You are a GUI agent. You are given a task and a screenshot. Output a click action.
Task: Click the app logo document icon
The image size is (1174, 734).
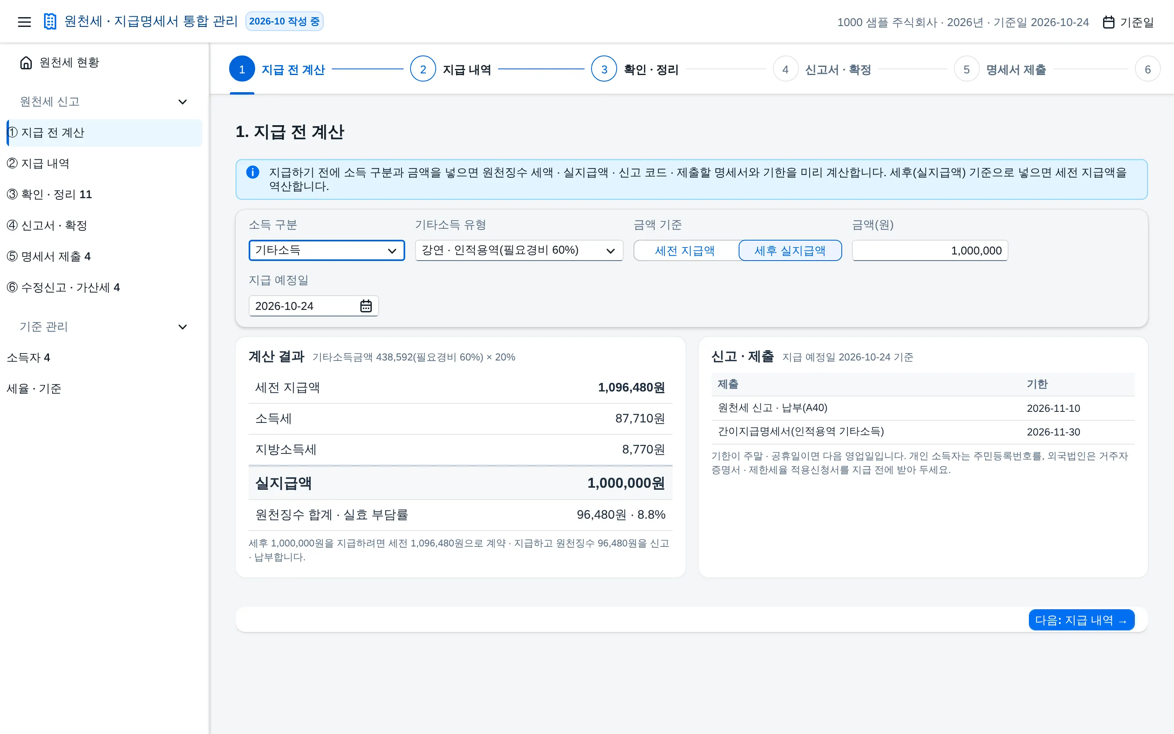pos(50,21)
